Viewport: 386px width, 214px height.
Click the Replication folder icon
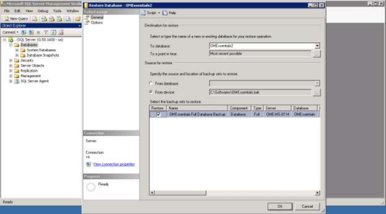[17, 71]
